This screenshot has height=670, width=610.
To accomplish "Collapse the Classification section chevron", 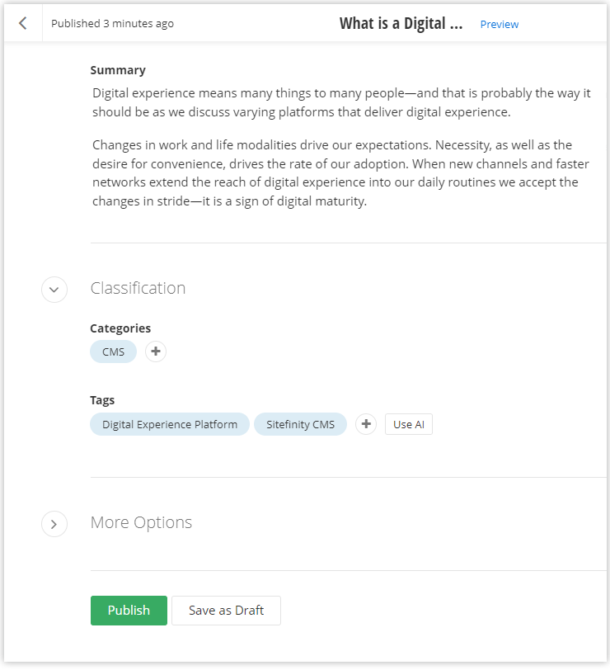I will pyautogui.click(x=54, y=289).
